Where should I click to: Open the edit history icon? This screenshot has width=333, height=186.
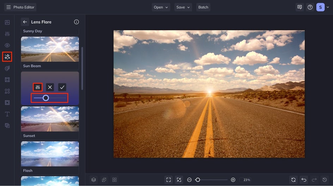click(x=325, y=180)
